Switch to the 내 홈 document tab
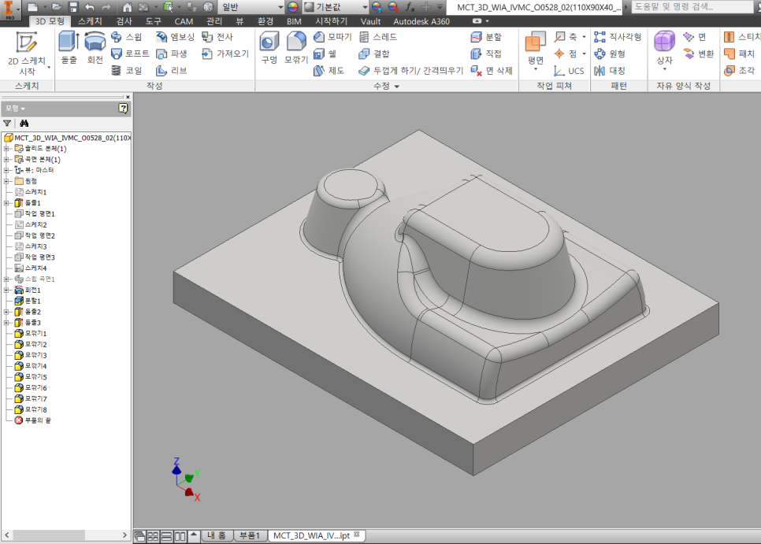 pos(216,535)
